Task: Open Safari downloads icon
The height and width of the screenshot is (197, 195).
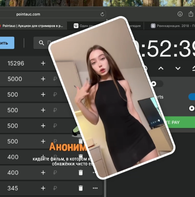Action: (x=180, y=14)
